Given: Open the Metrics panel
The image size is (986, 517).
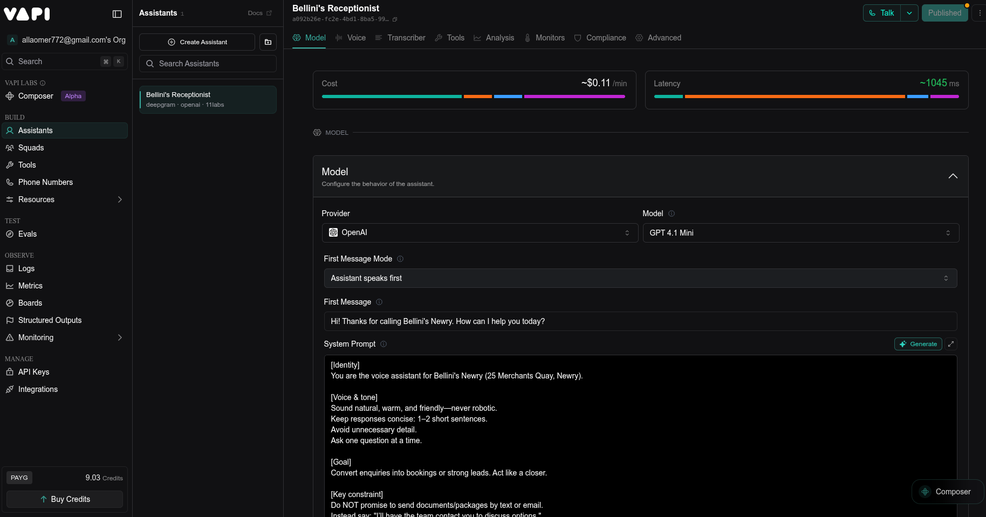Looking at the screenshot, I should 30,286.
